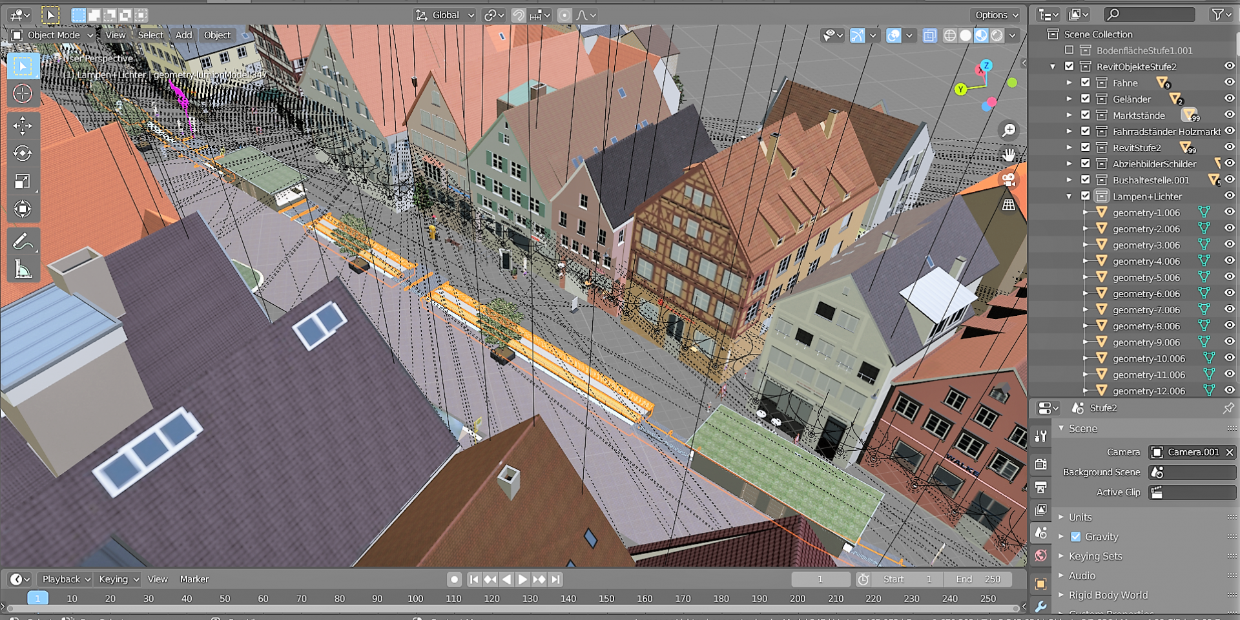Expand the Keying Sets panel
This screenshot has width=1240, height=620.
(1061, 555)
